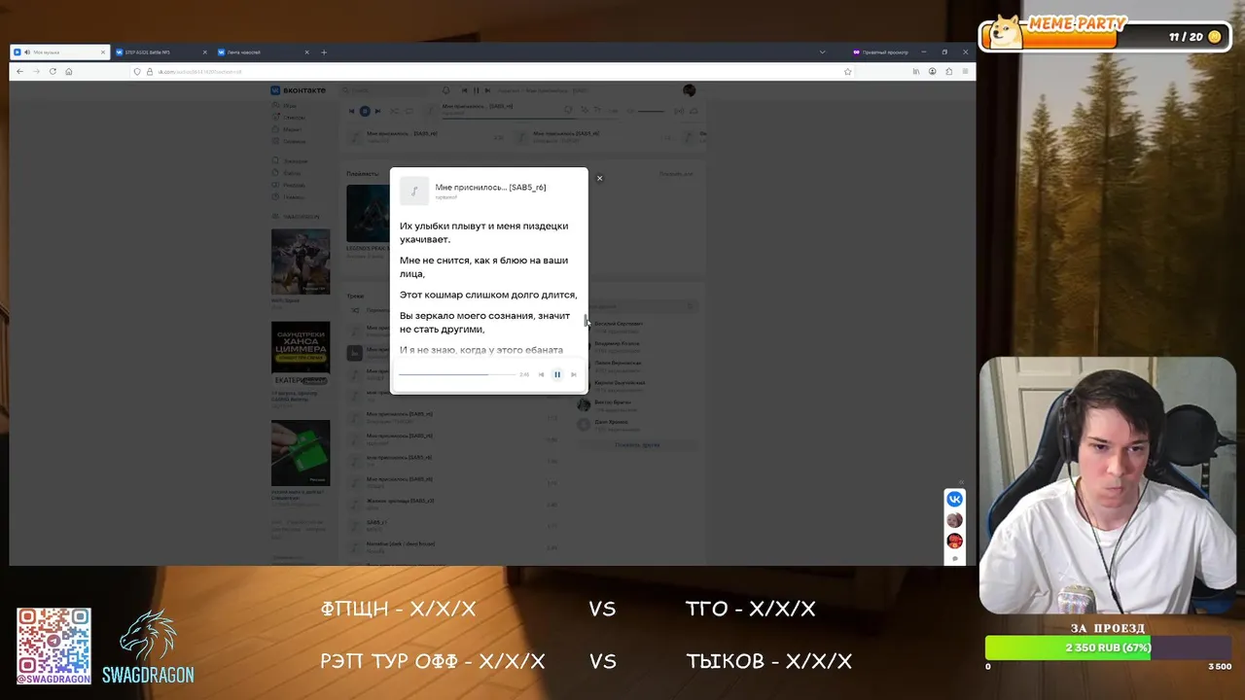1245x700 pixels.
Task: Click the main audio player pause button
Action: [365, 111]
